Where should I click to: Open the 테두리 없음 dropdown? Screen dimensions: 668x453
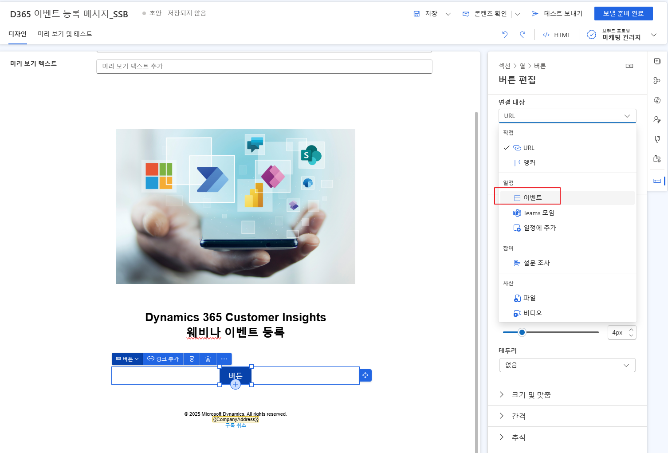[x=567, y=365]
